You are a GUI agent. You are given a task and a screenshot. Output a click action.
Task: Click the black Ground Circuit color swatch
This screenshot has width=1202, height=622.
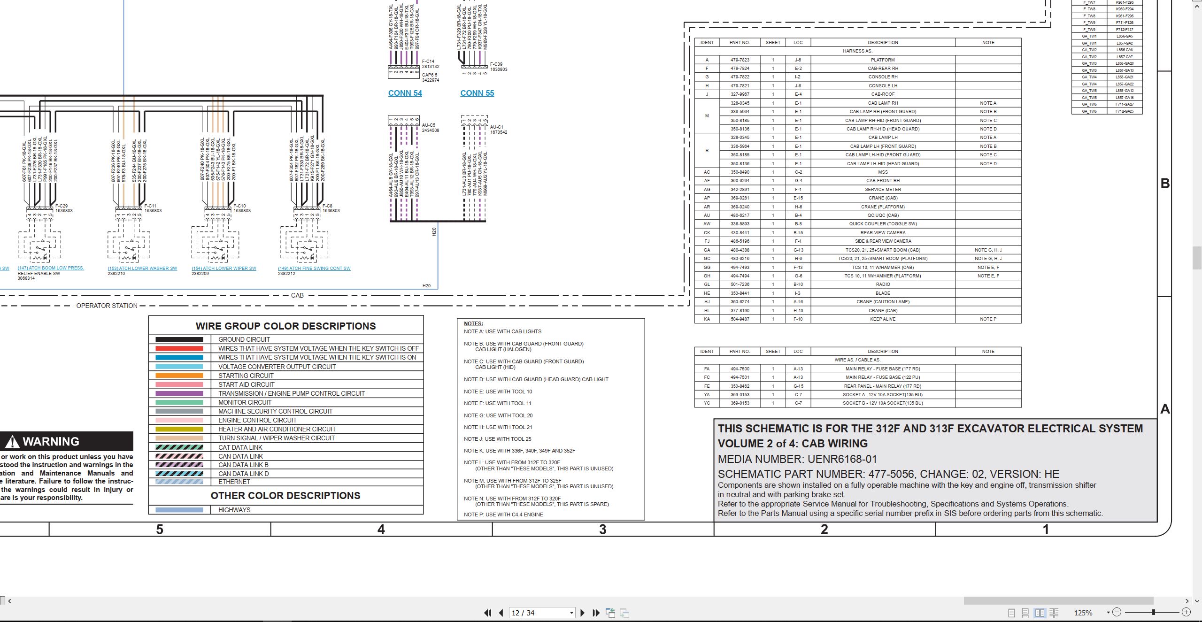(179, 339)
